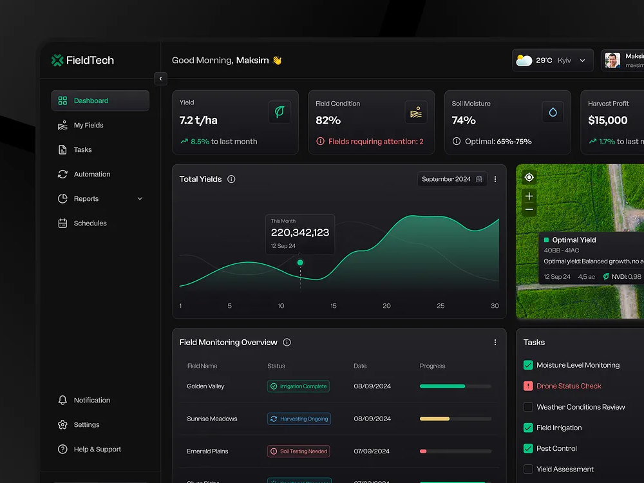Click the Schedules calendar icon
644x483 pixels.
[x=62, y=223]
